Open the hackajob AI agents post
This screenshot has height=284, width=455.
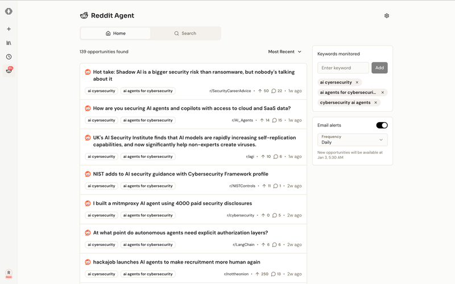pos(176,262)
